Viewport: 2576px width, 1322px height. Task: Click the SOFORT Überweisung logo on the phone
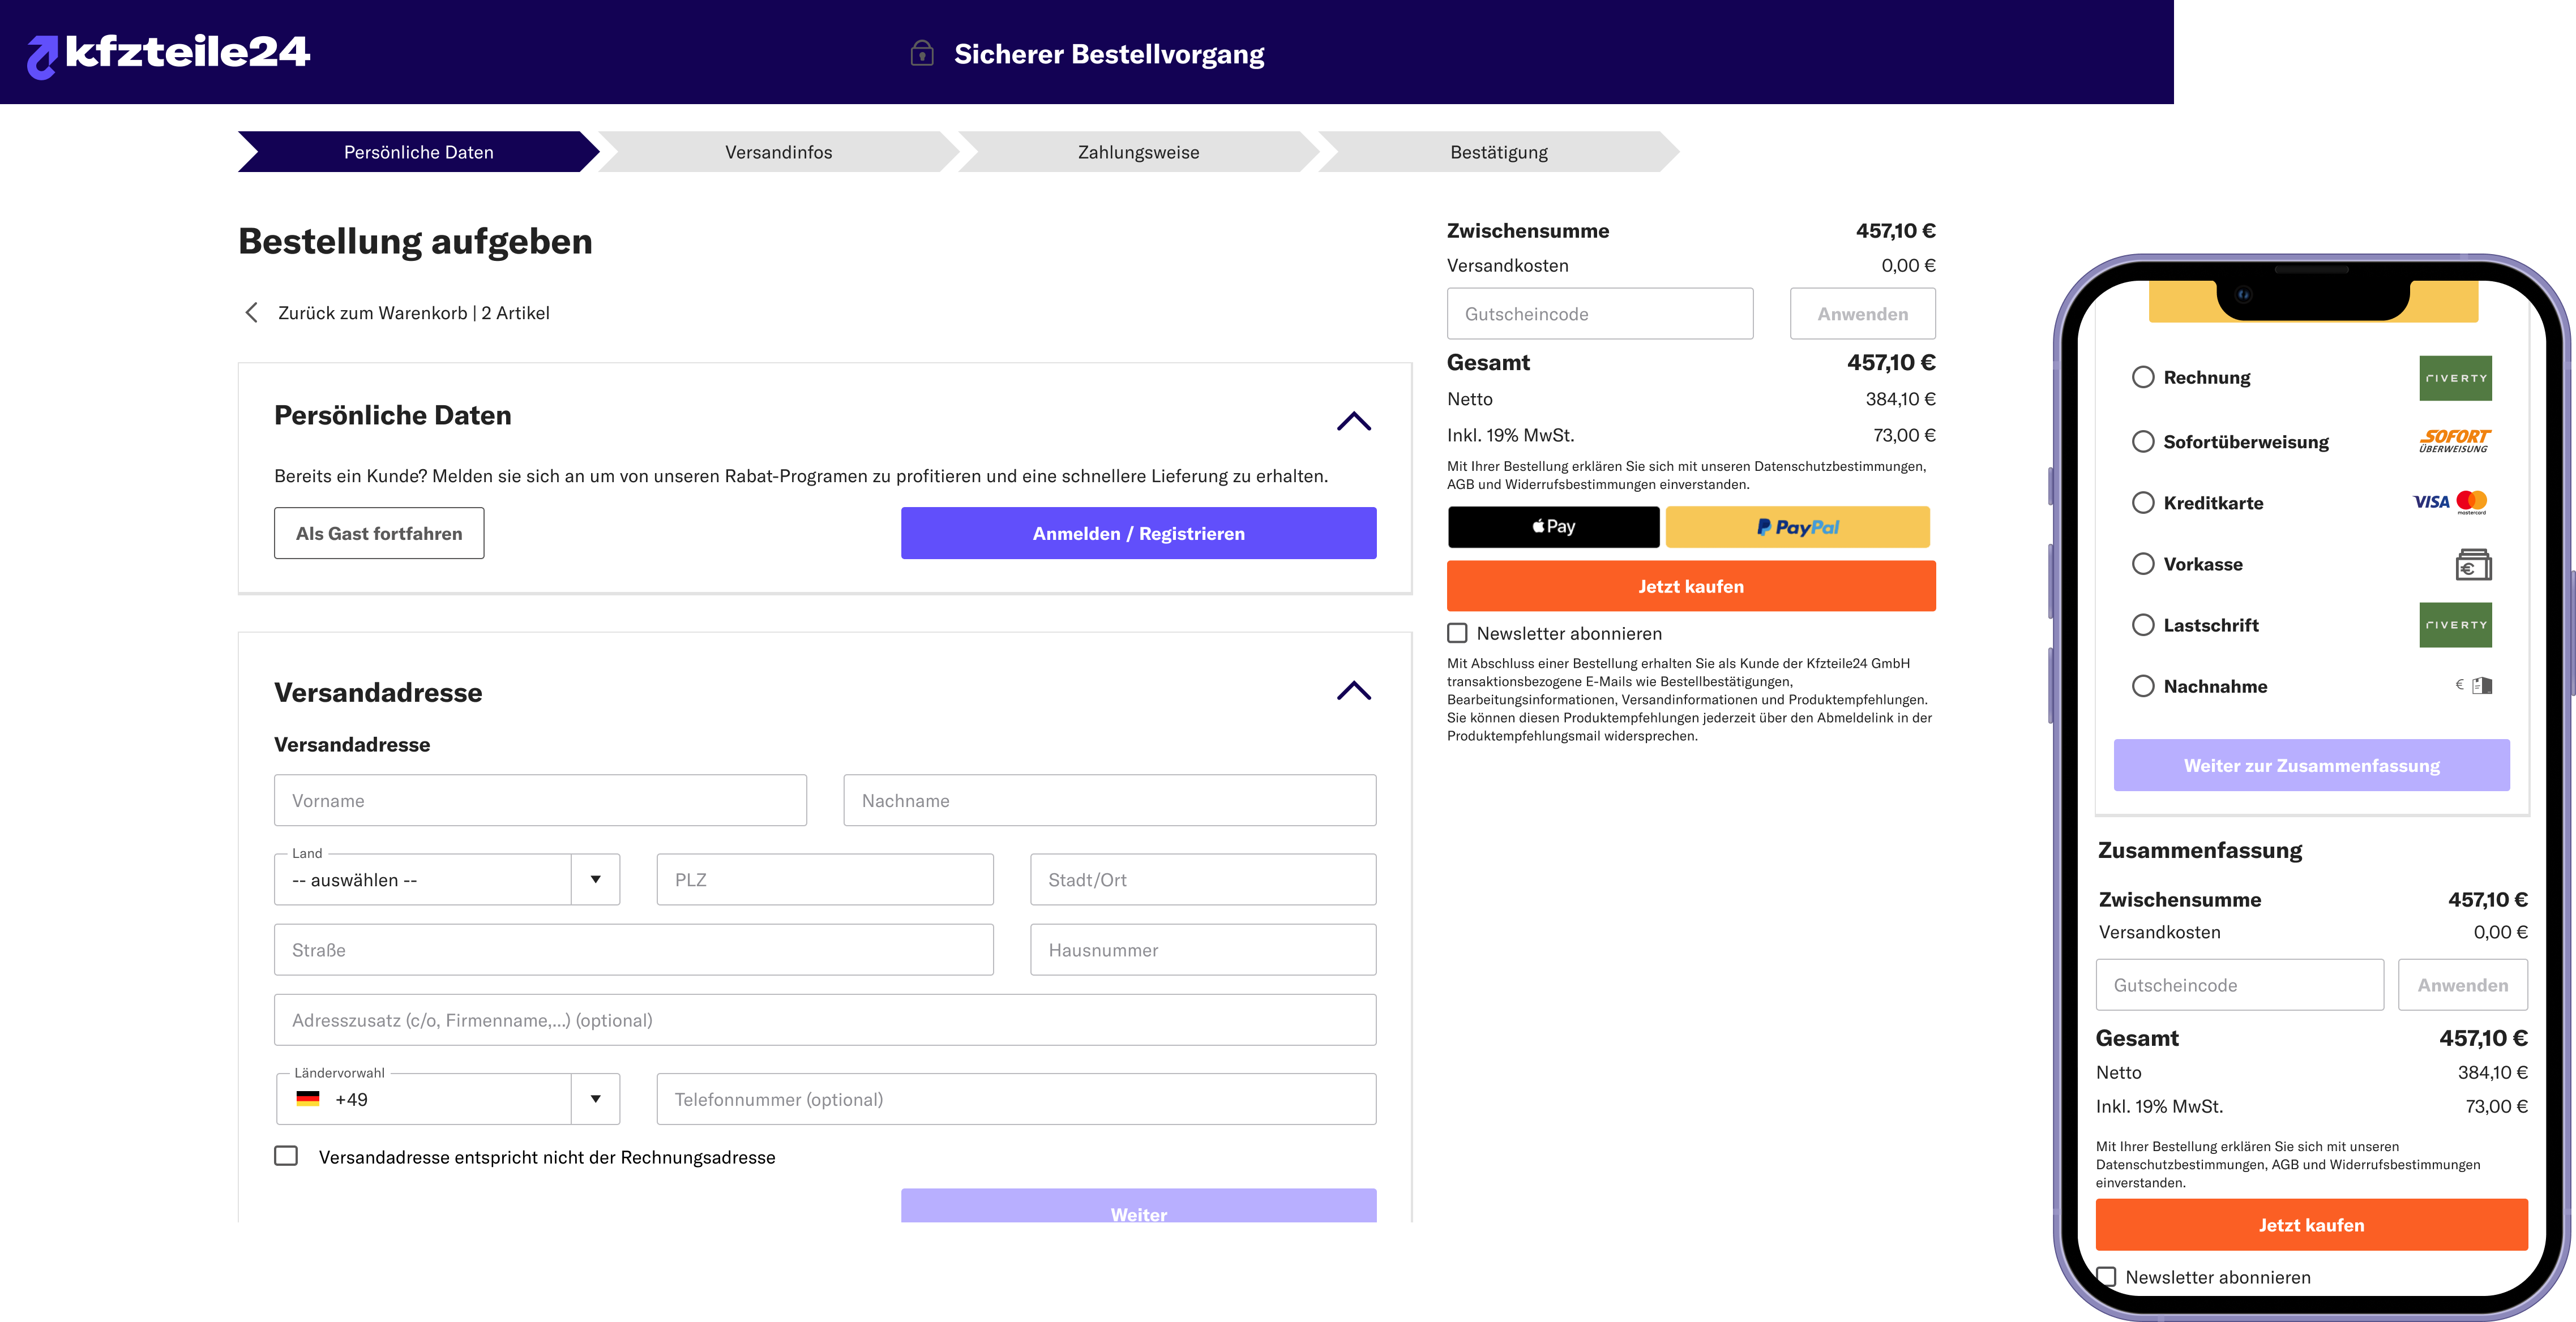pos(2455,441)
